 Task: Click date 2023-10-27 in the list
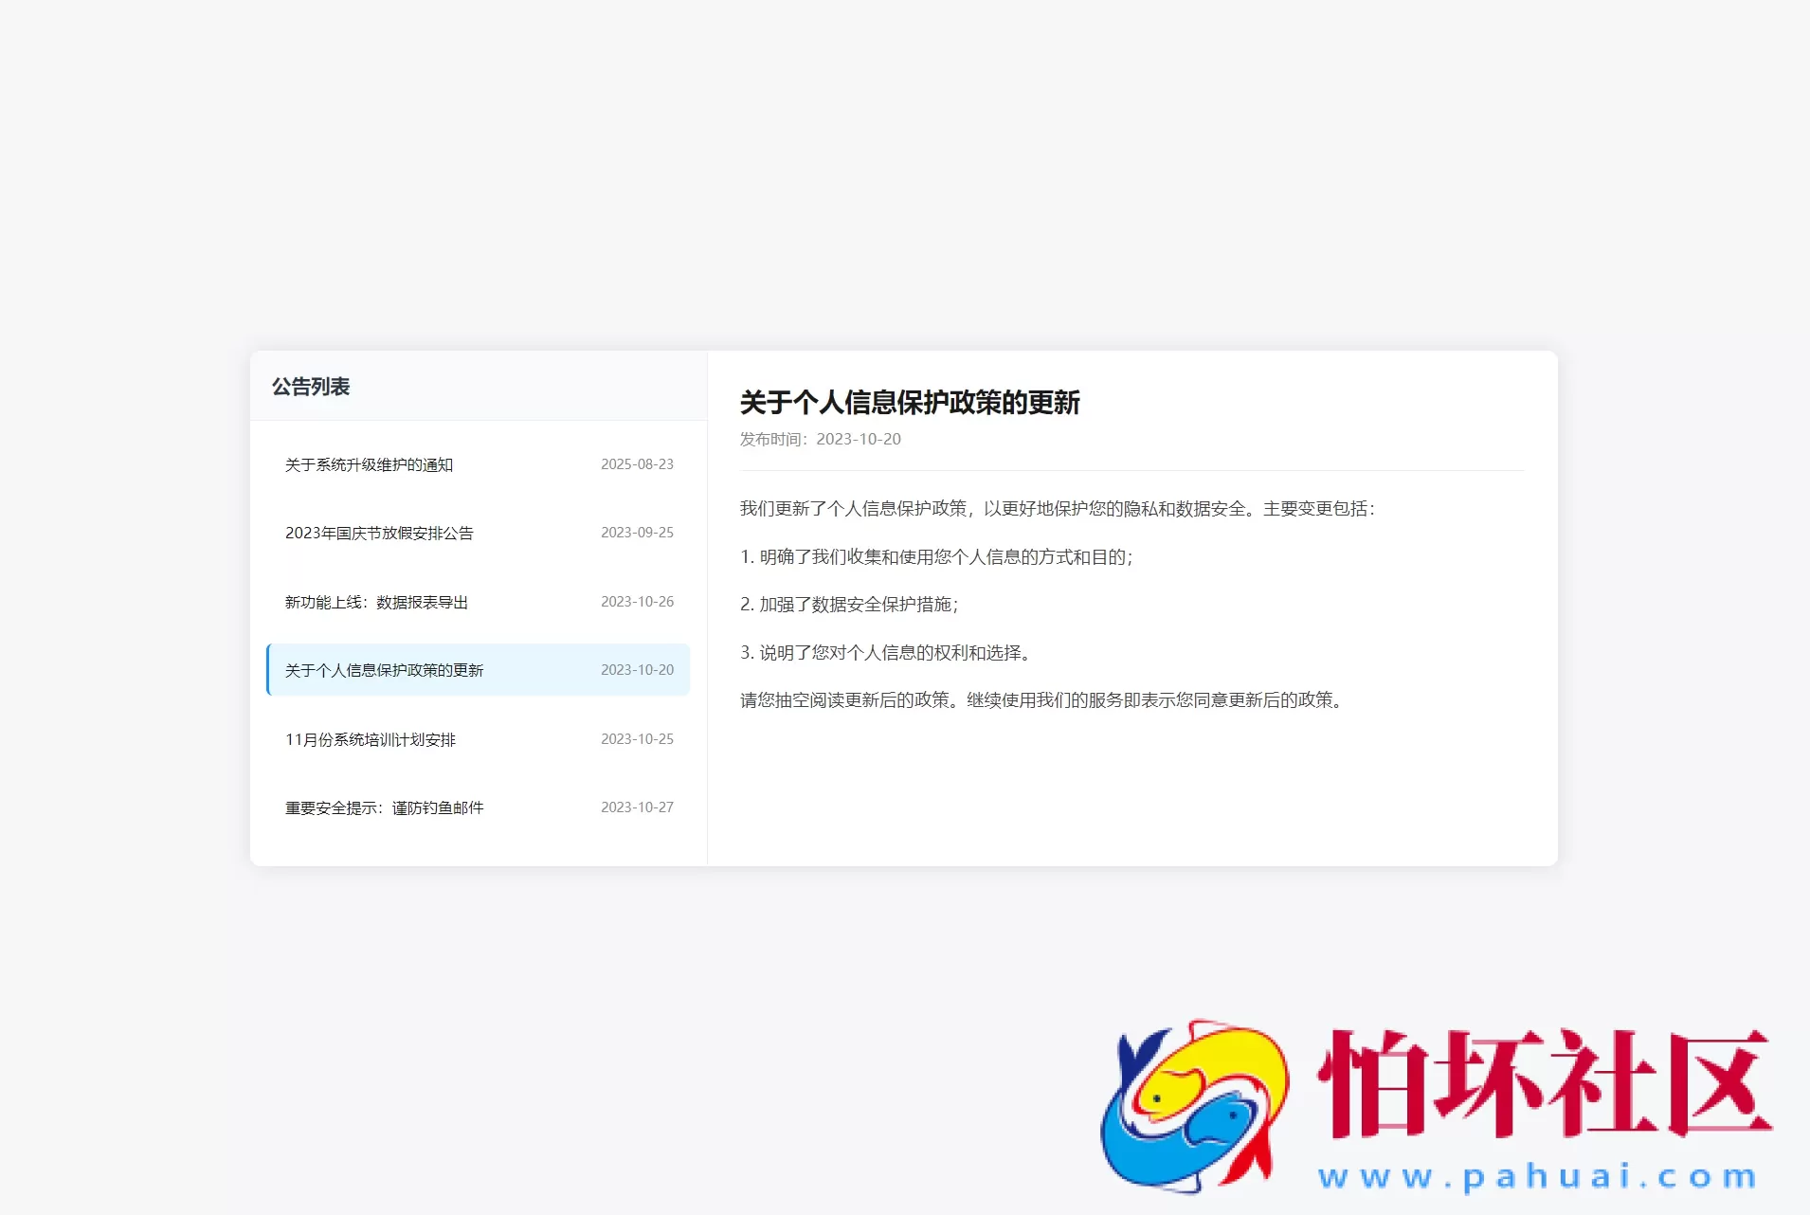[637, 807]
